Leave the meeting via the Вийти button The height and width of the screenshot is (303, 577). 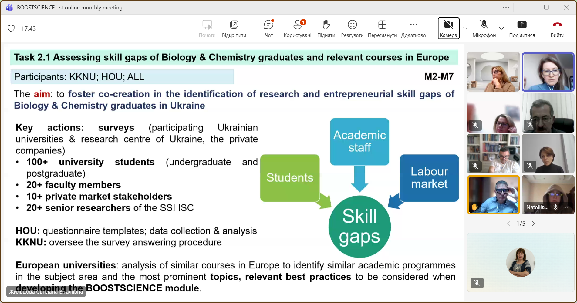click(557, 29)
